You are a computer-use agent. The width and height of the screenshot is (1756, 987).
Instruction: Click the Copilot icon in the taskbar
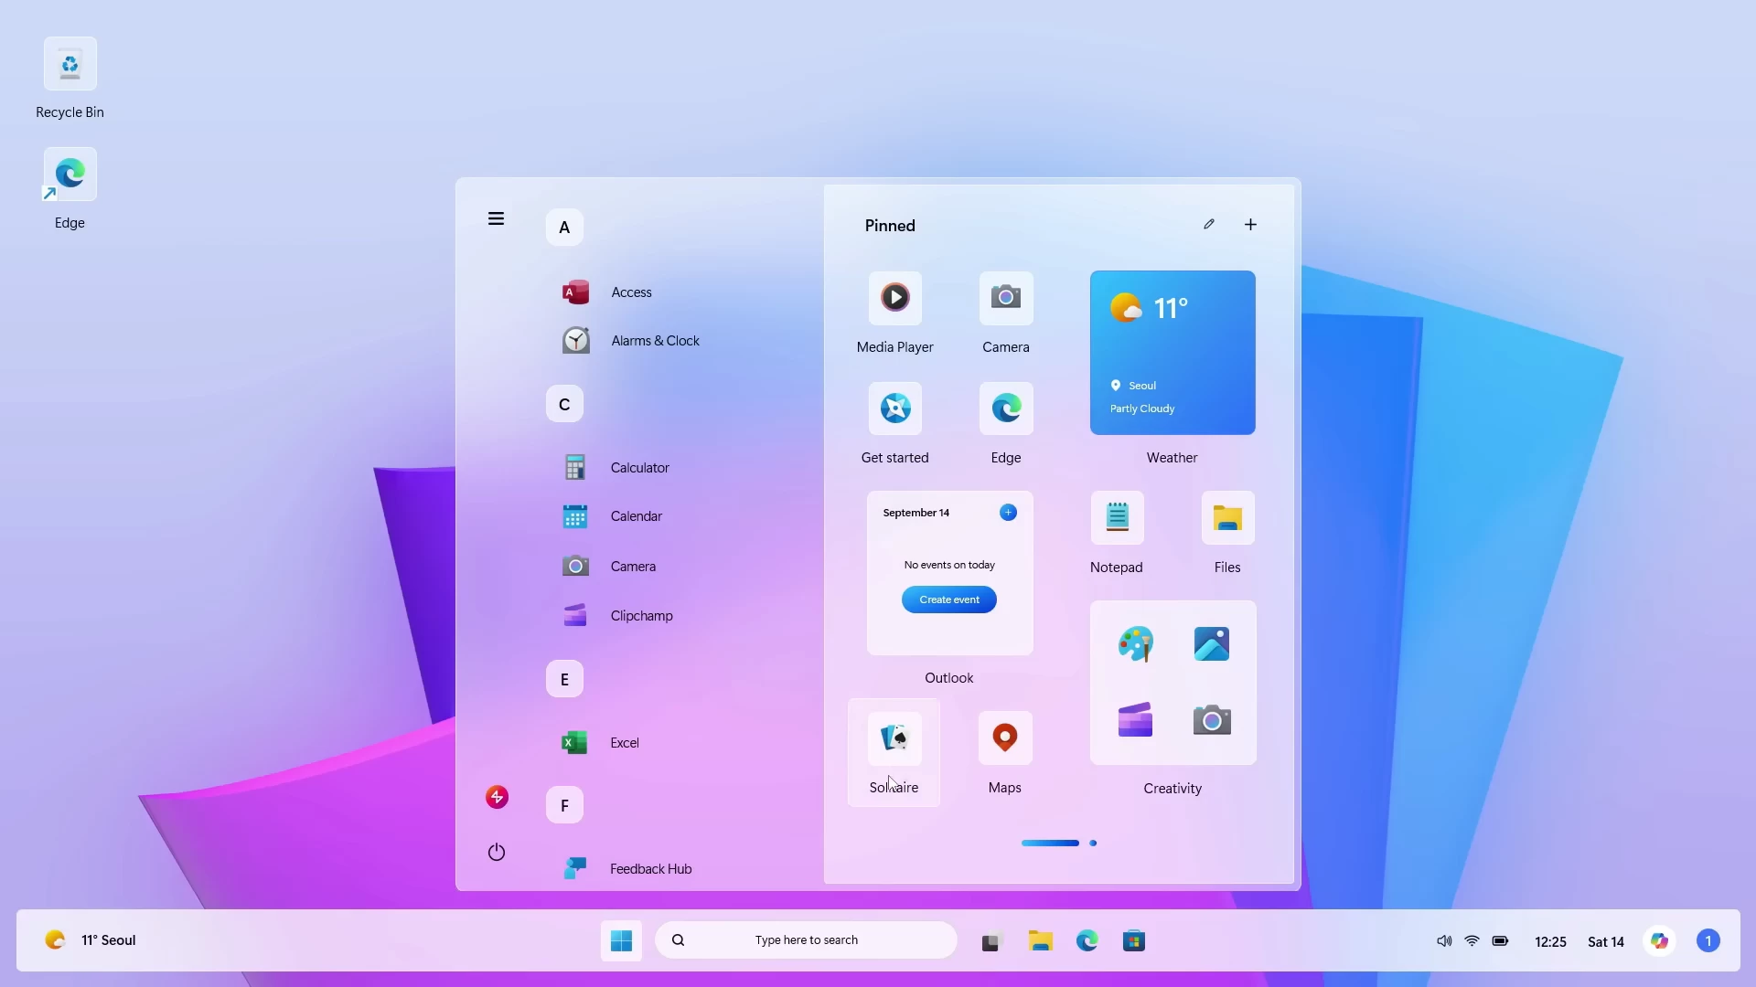pyautogui.click(x=1661, y=940)
